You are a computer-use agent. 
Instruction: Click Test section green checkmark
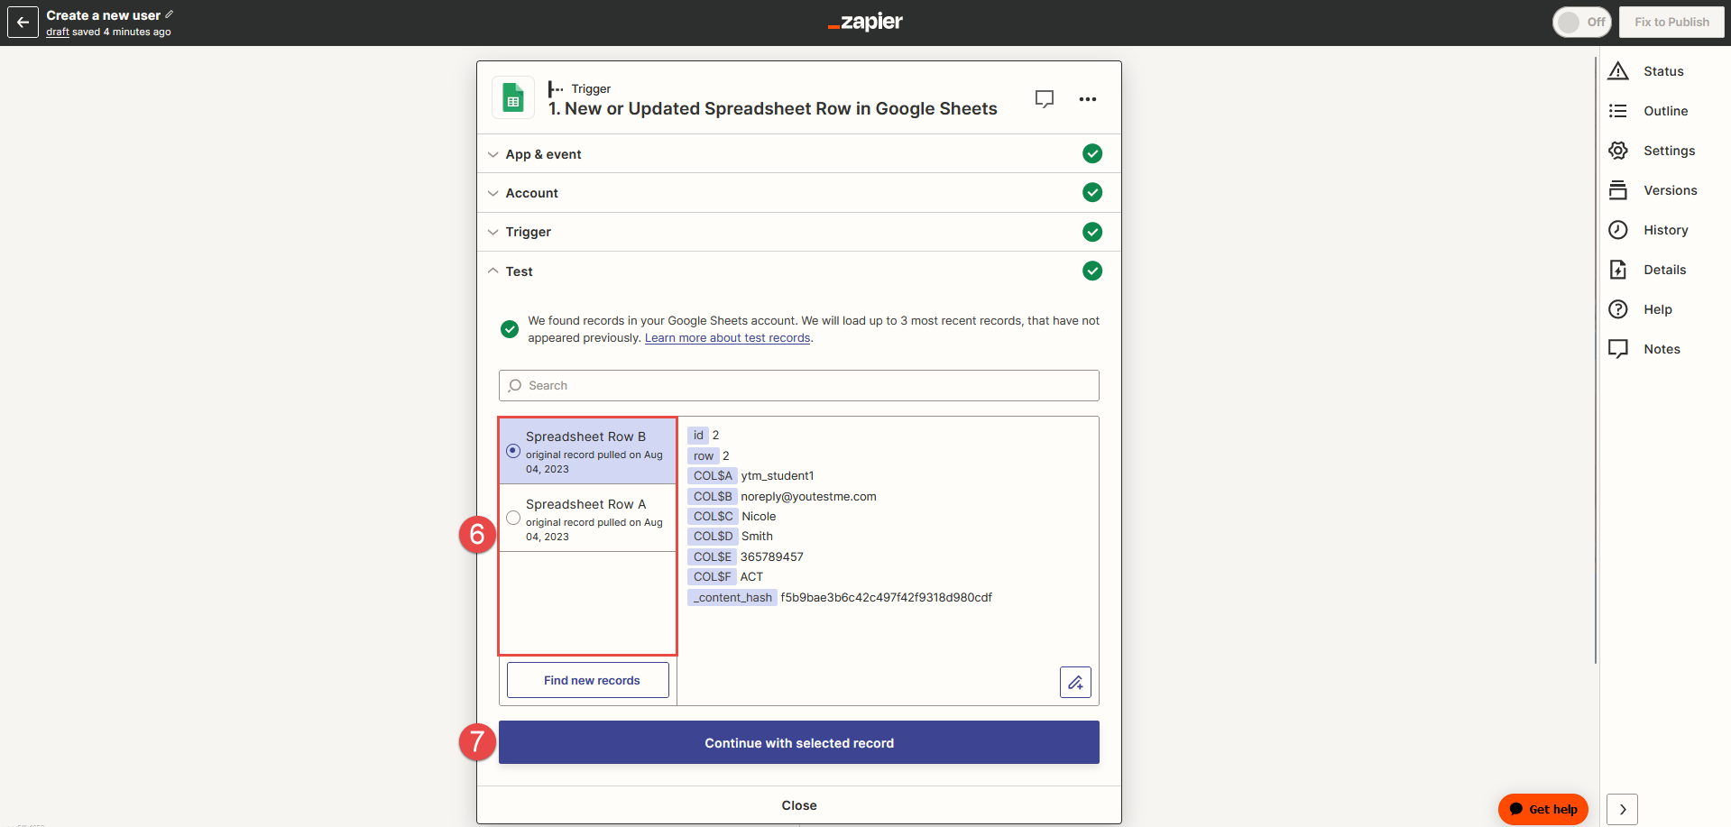point(1092,271)
